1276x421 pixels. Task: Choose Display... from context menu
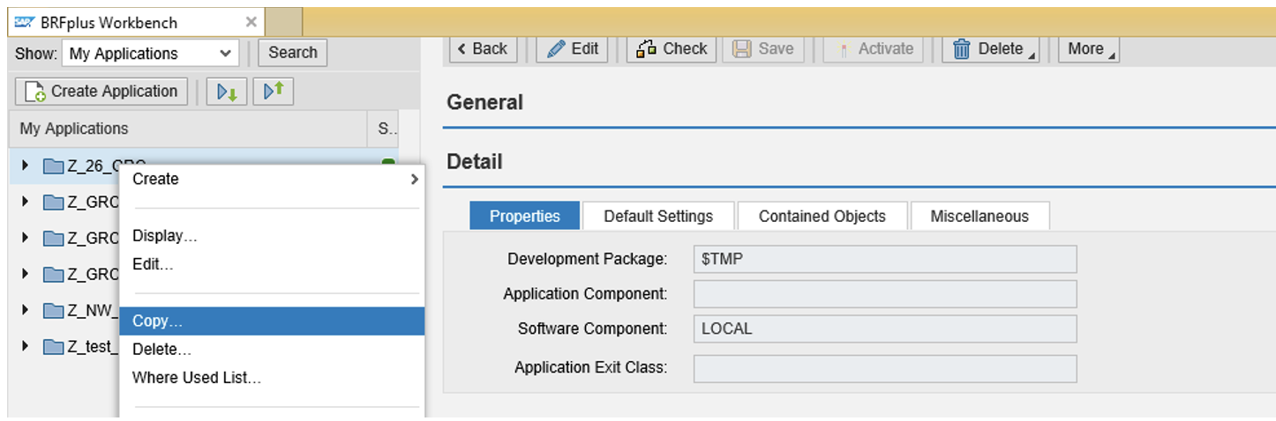(x=272, y=236)
